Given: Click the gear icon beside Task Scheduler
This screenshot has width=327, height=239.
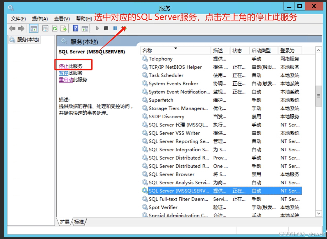Looking at the screenshot, I should click(x=145, y=75).
